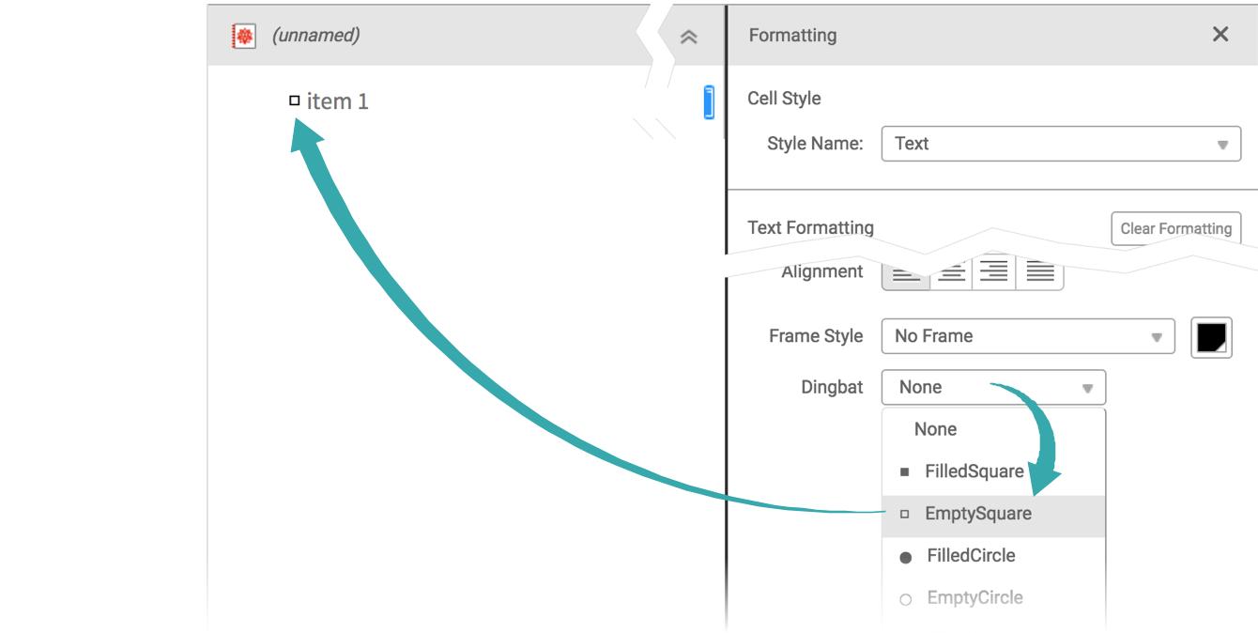
Task: Select FilledCircle dingbat option
Action: [x=971, y=556]
